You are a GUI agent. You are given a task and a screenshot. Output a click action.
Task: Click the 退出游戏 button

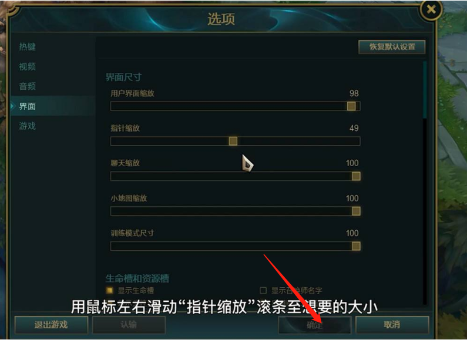pyautogui.click(x=51, y=325)
